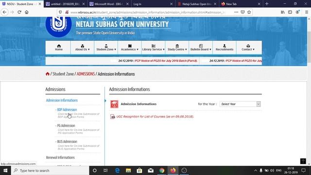Open the browser home page icon
The width and height of the screenshot is (311, 175).
27,12
